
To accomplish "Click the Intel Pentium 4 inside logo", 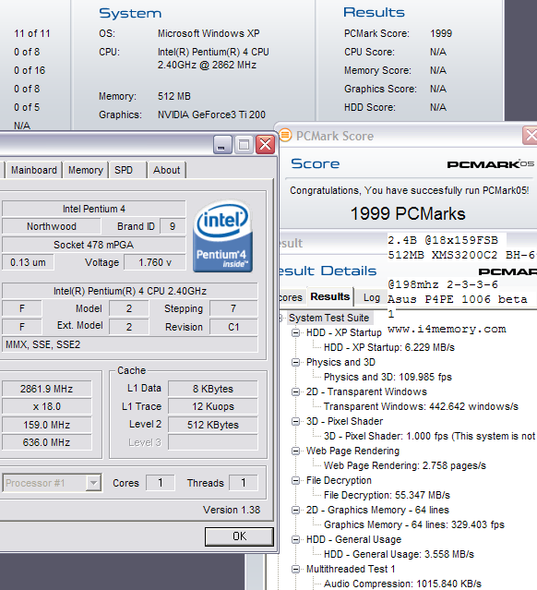I will [222, 236].
